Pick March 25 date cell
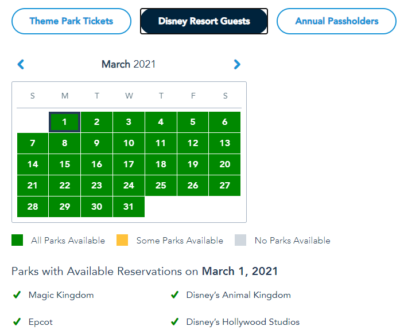Image resolution: width=400 pixels, height=334 pixels. pos(161,186)
